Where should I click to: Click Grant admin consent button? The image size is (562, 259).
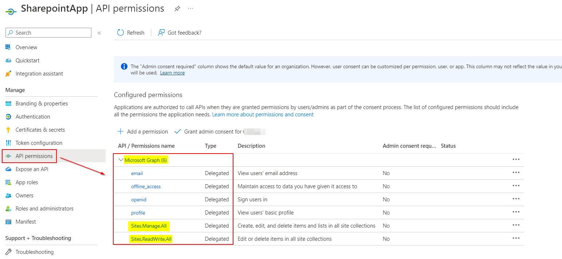[213, 132]
